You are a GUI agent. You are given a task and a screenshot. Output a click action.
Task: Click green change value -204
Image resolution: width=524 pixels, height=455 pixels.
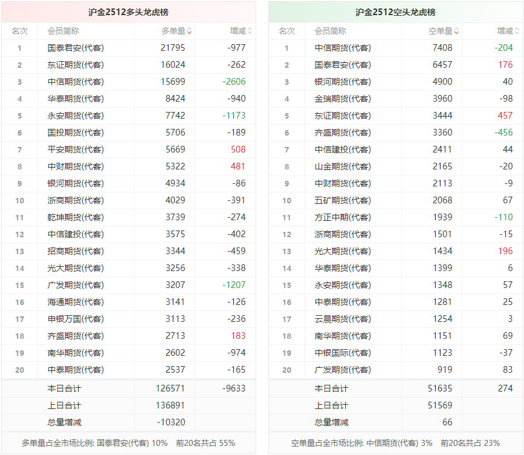[503, 48]
